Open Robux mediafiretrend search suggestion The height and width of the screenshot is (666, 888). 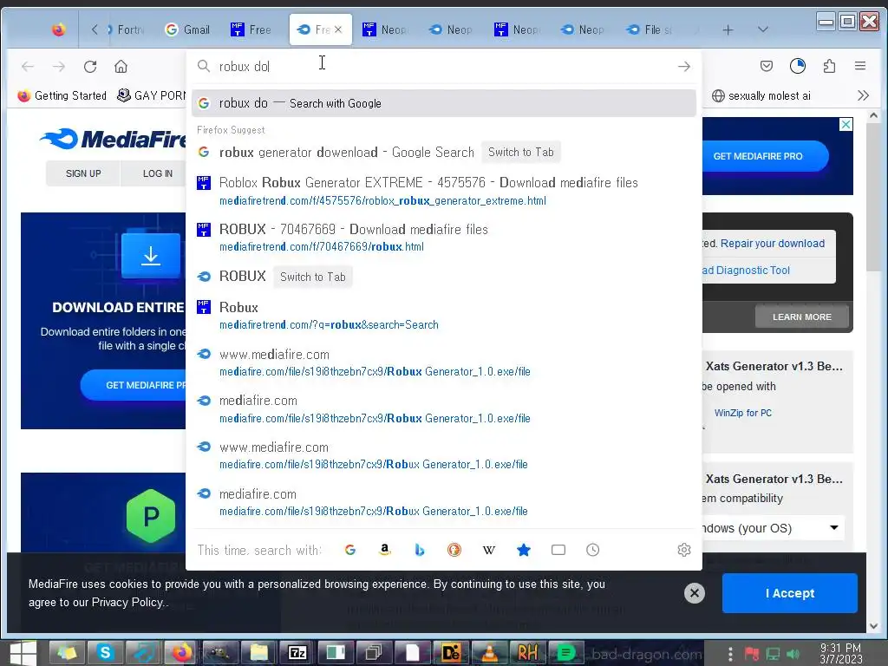pyautogui.click(x=443, y=316)
